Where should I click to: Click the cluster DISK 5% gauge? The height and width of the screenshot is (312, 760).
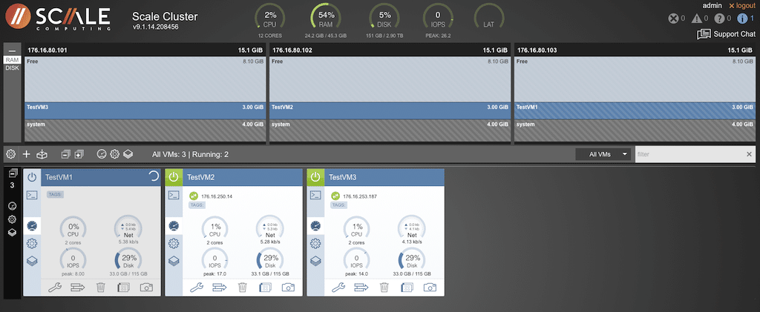[384, 19]
